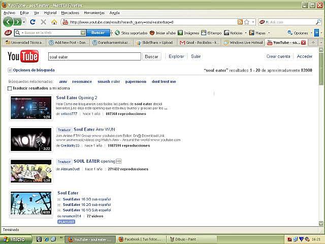Click the playlist item icon for Soul Eater 16 2/3

click(59, 205)
